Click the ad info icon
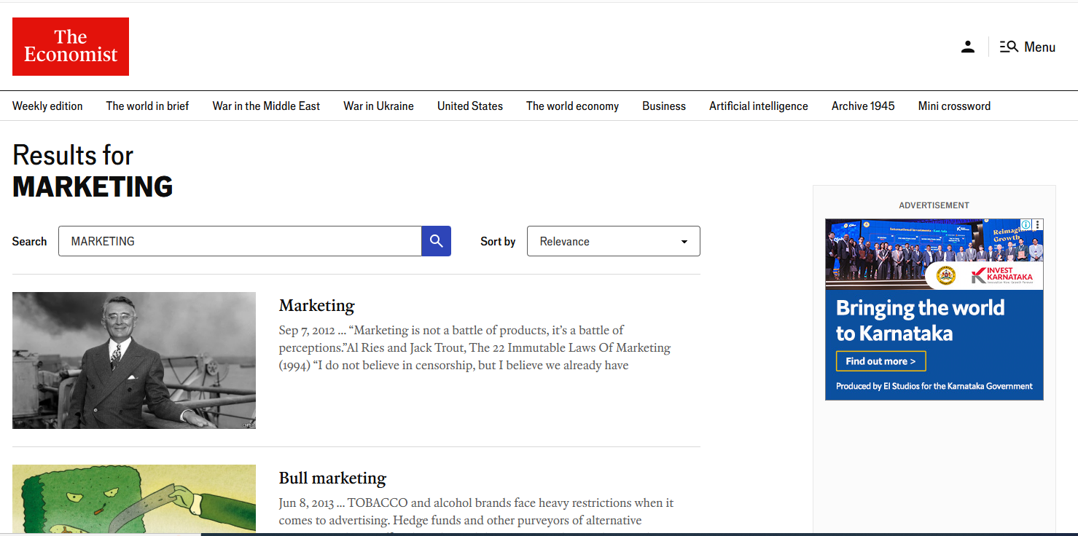1078x536 pixels. [1026, 225]
